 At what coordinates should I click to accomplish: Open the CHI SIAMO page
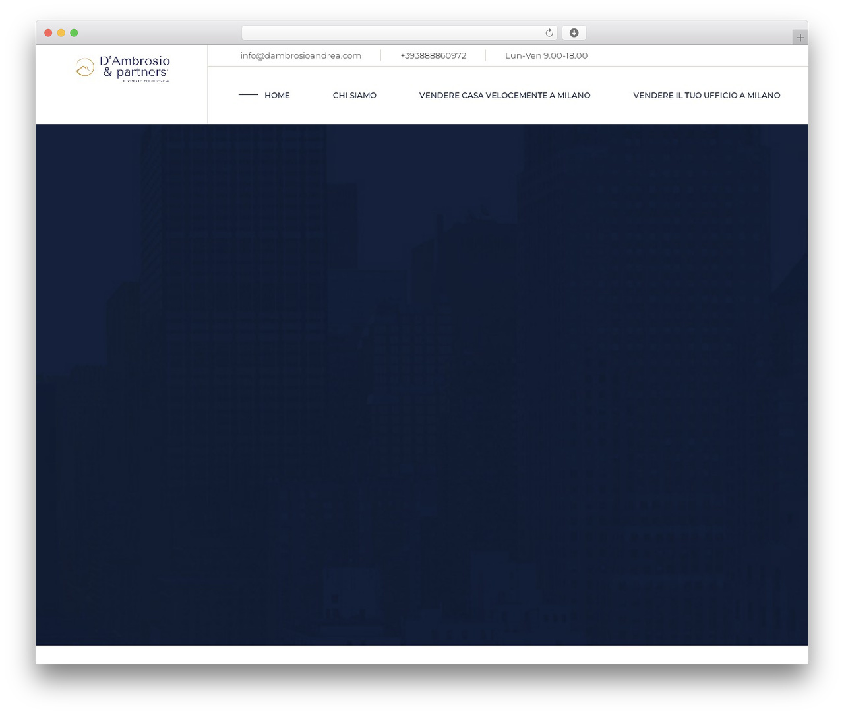[355, 95]
